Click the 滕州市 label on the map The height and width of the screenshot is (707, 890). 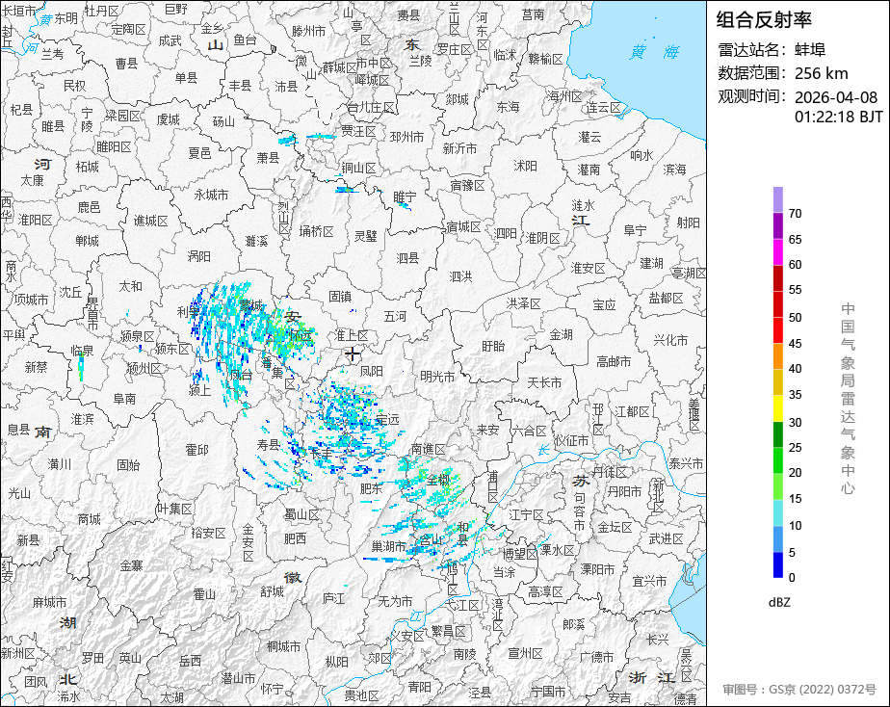pyautogui.click(x=309, y=31)
